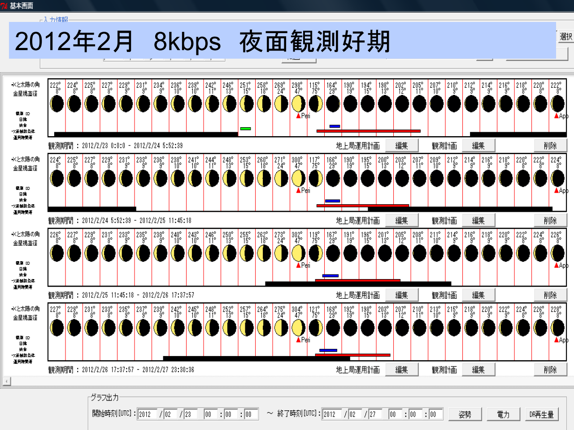Click moon phase icon under 271° in 2/24 row
Image resolution: width=574 pixels, height=430 pixels.
pyautogui.click(x=281, y=179)
